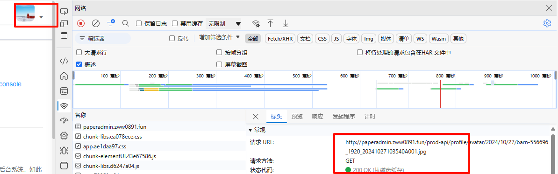Open the Application panel icon
This screenshot has width=558, height=174.
pos(64,166)
